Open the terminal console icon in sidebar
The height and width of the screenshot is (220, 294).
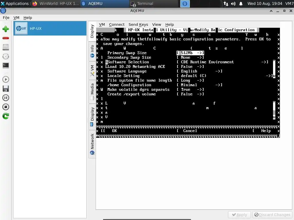click(x=6, y=65)
